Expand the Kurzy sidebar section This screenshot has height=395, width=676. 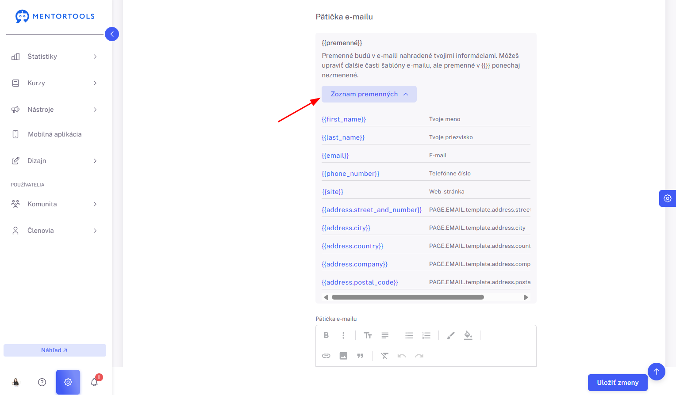click(54, 83)
